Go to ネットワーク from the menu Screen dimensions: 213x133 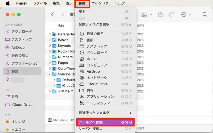[105, 78]
